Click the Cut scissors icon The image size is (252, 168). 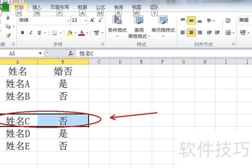8,17
